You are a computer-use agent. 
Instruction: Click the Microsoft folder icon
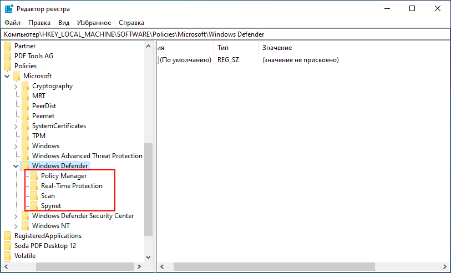tap(17, 76)
